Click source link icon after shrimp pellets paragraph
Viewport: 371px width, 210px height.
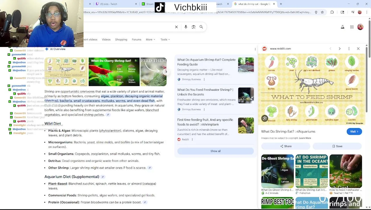point(108,115)
